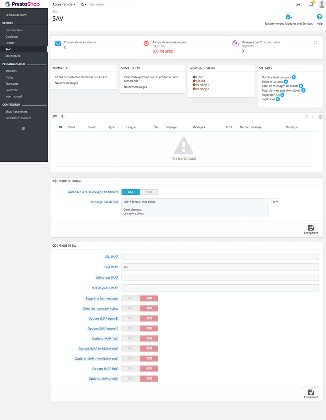Click the Help question mark icon
The height and width of the screenshot is (420, 326).
click(x=319, y=17)
